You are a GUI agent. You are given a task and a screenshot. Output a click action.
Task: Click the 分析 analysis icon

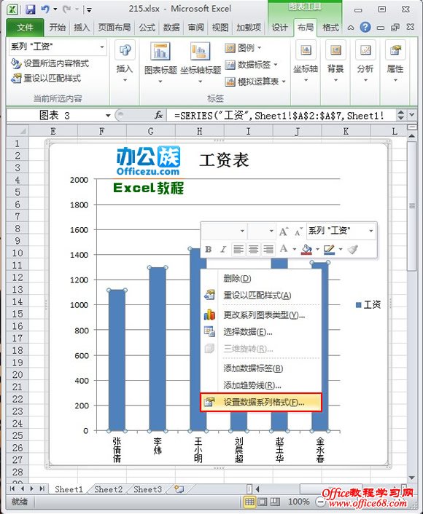[365, 50]
